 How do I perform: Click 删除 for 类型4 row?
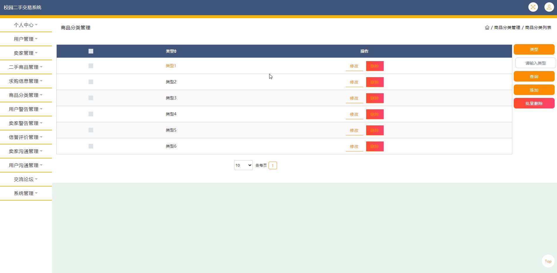pos(375,114)
